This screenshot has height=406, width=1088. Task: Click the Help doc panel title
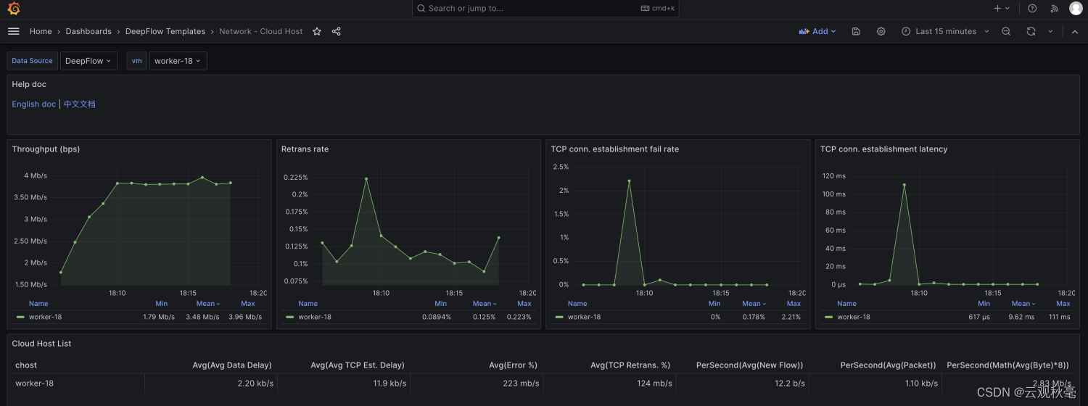point(29,85)
